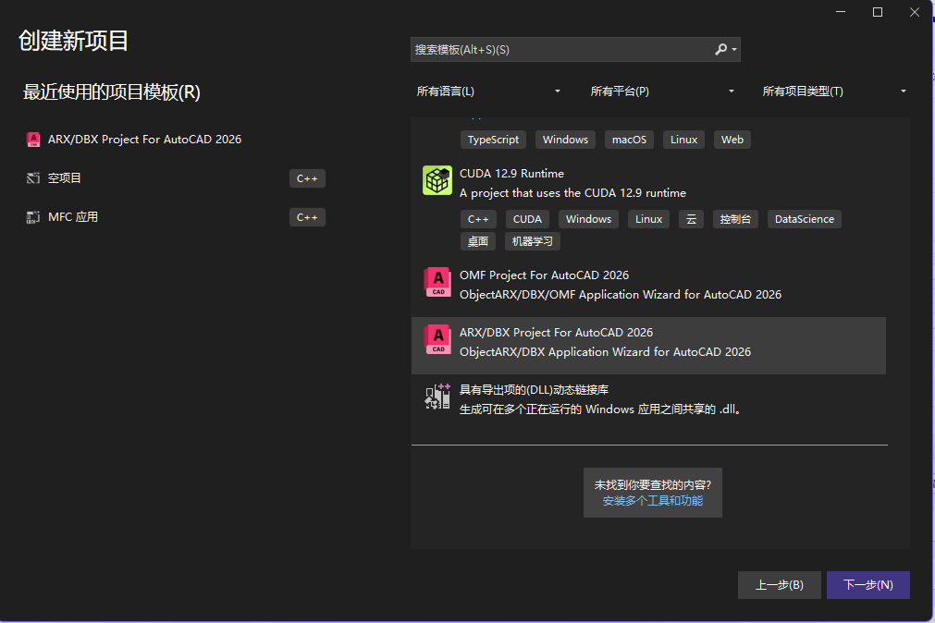
Task: Maximize the dialog window
Action: (878, 12)
